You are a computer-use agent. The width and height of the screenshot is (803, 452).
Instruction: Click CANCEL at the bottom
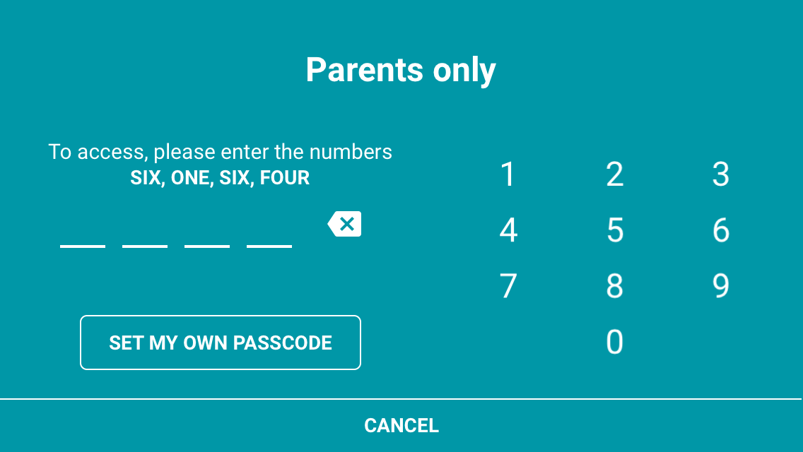pos(401,425)
